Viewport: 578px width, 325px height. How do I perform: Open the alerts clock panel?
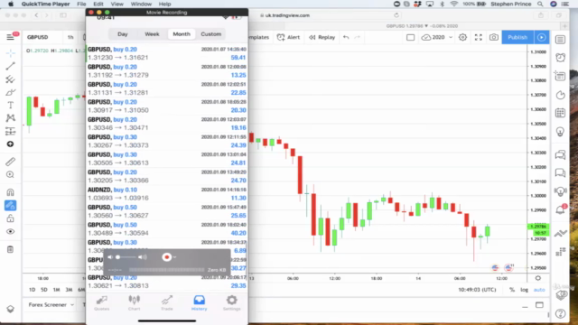[560, 58]
